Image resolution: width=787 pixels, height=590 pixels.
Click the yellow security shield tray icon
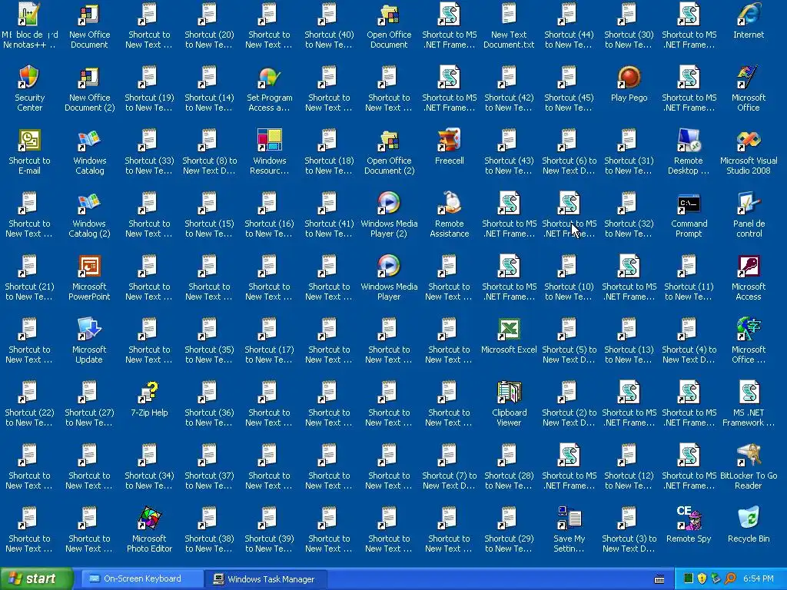pos(702,579)
